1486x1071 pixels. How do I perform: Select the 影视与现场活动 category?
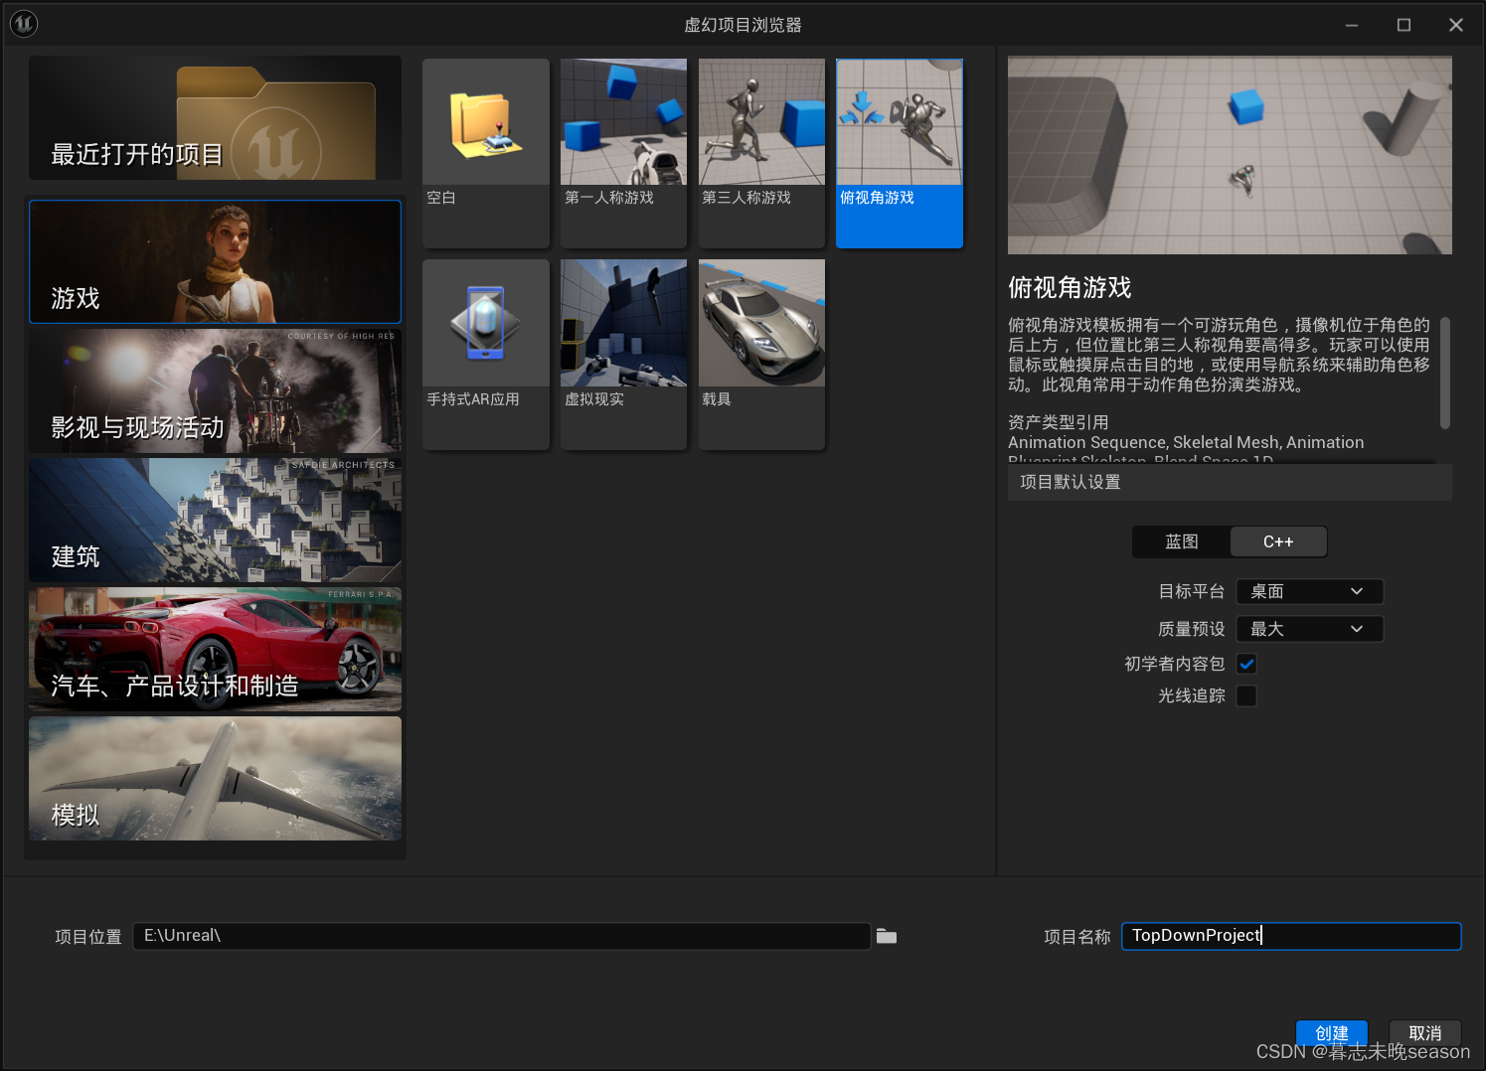coord(215,390)
